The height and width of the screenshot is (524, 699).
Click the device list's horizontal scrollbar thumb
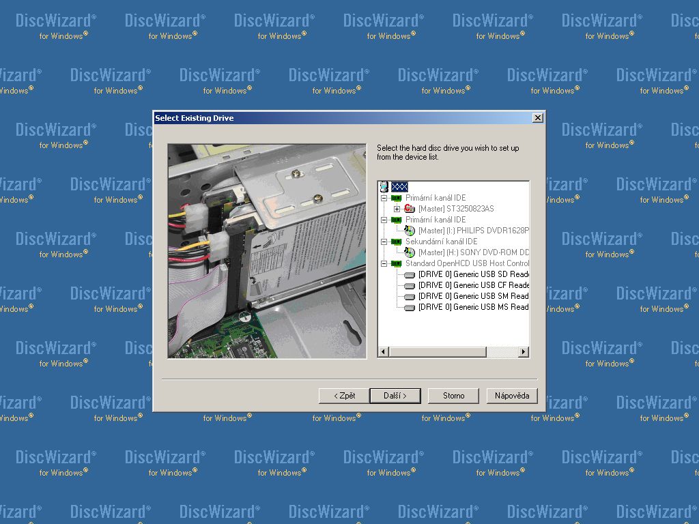point(437,352)
